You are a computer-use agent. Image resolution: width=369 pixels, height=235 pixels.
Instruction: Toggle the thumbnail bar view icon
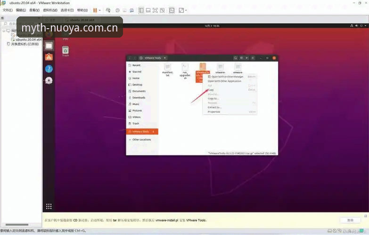[148, 10]
